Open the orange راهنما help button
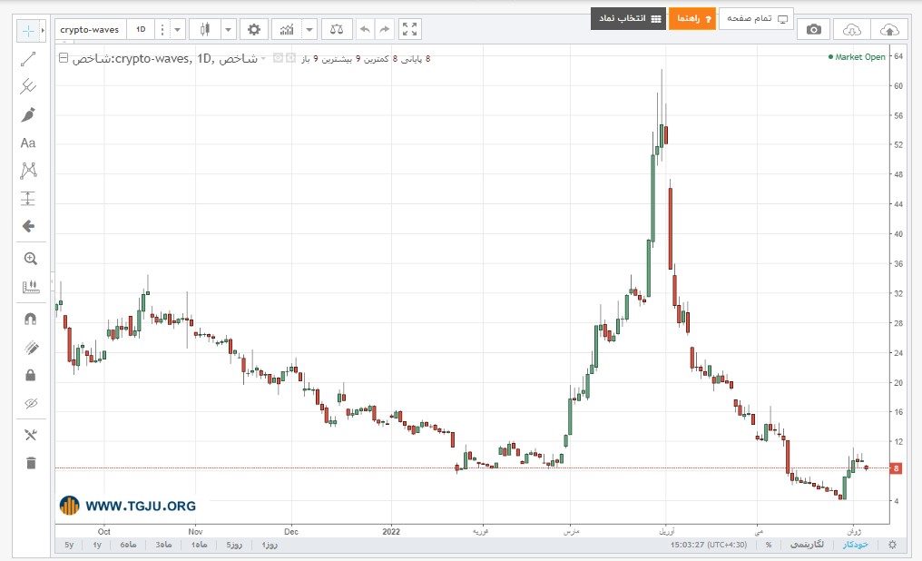 (x=692, y=19)
